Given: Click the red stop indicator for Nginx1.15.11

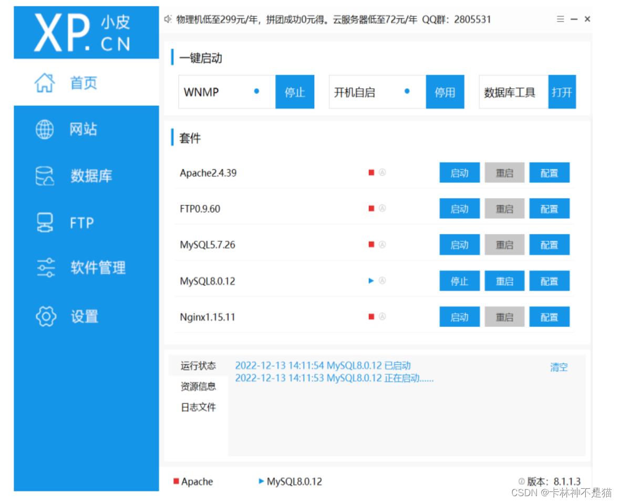Looking at the screenshot, I should click(x=371, y=316).
